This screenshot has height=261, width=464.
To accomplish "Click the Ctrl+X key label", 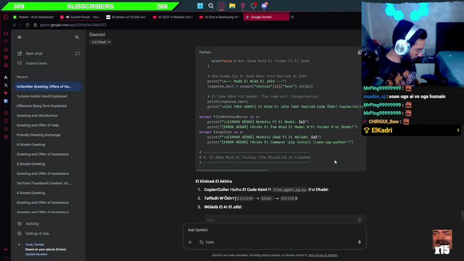I will point(287,198).
